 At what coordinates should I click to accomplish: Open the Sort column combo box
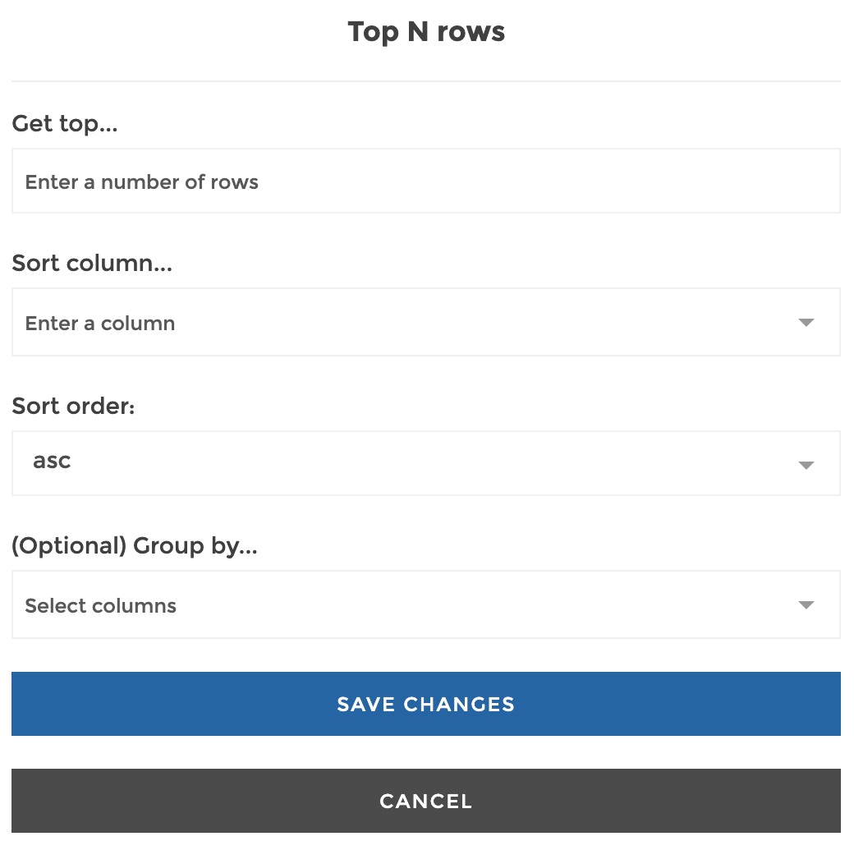click(426, 322)
